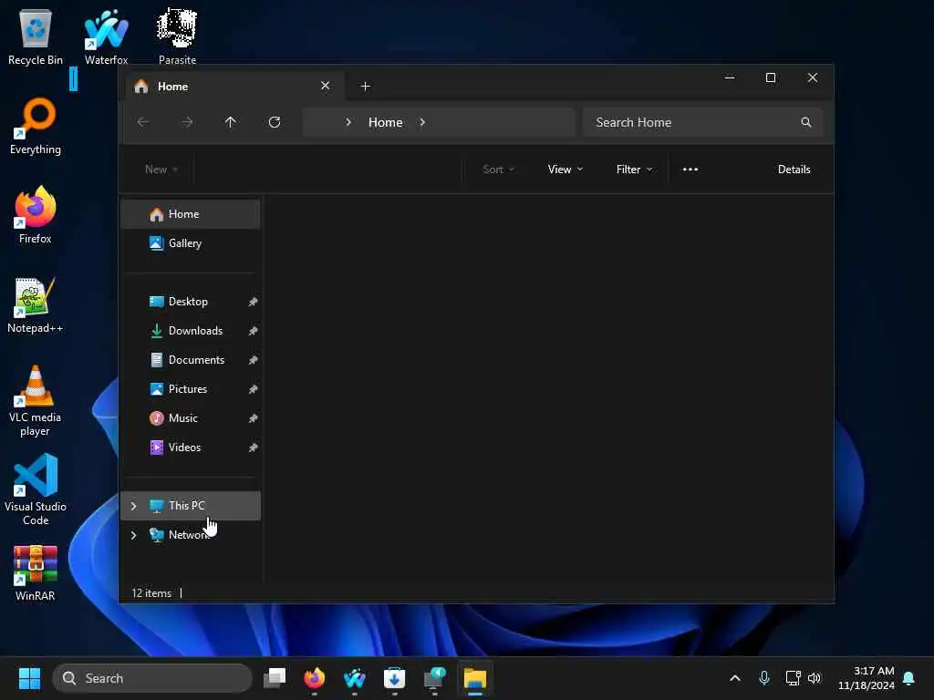Open the pinned Music folder
The width and height of the screenshot is (934, 700).
tap(191, 418)
